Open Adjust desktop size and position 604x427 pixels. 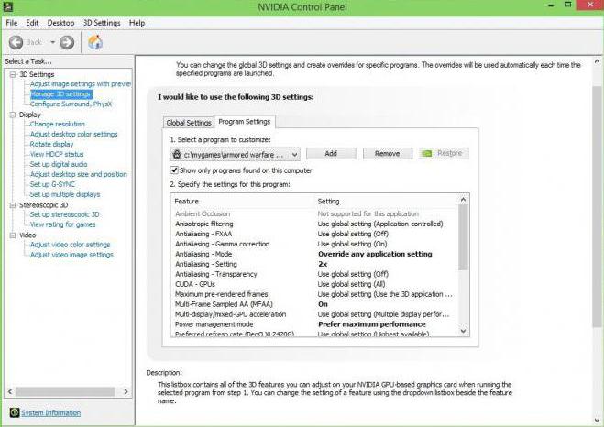[x=79, y=174]
